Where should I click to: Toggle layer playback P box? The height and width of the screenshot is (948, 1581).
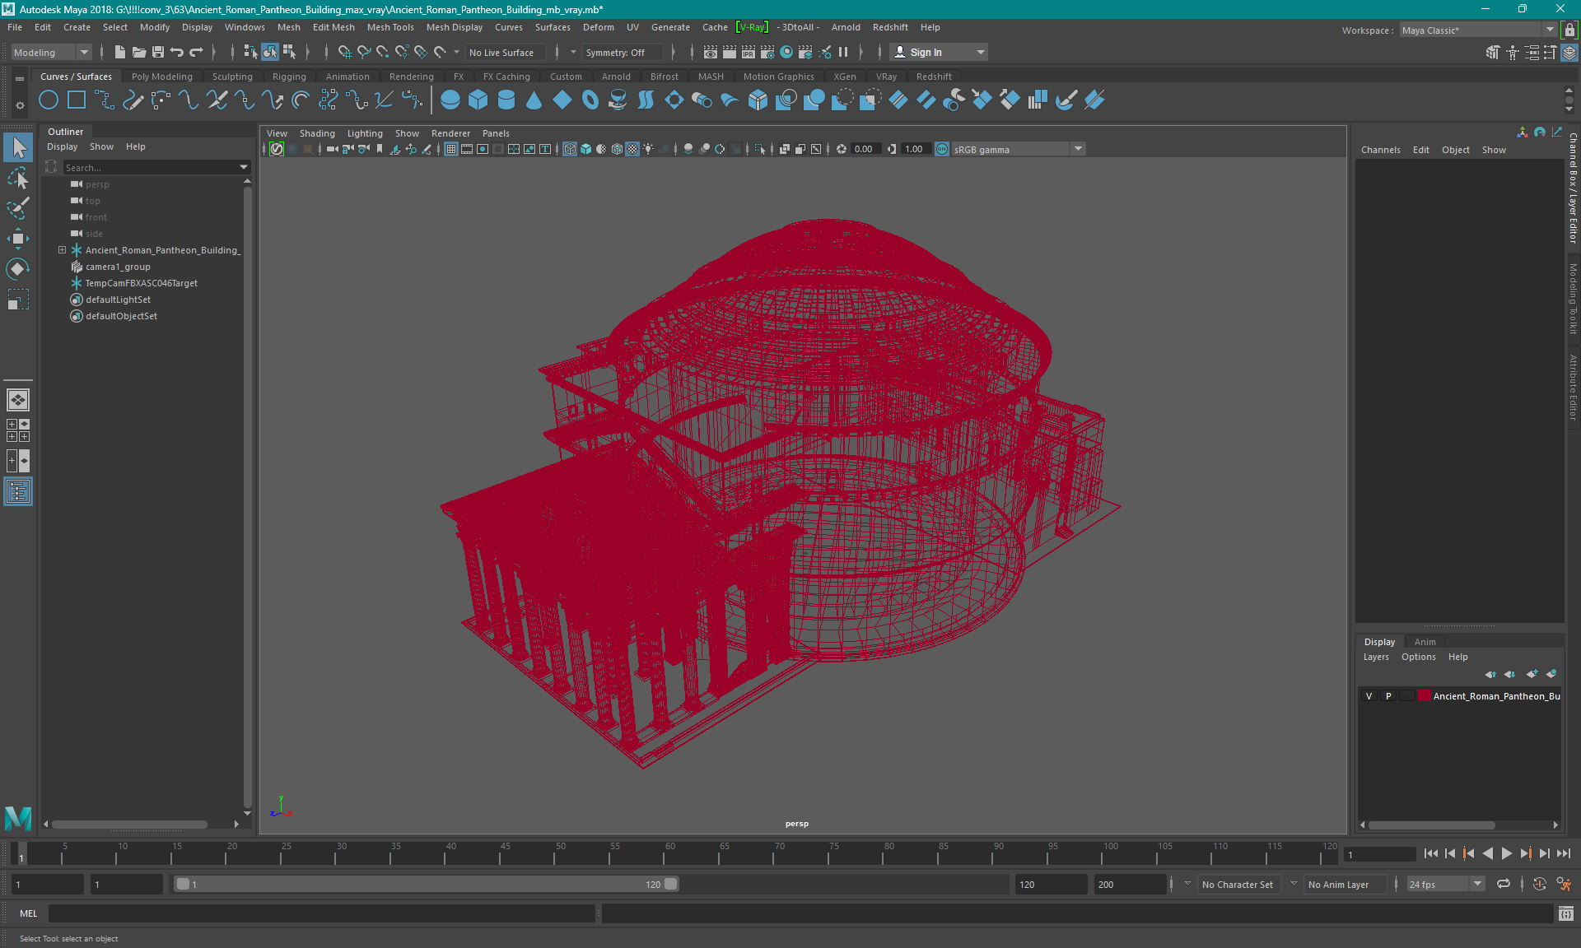click(x=1388, y=696)
